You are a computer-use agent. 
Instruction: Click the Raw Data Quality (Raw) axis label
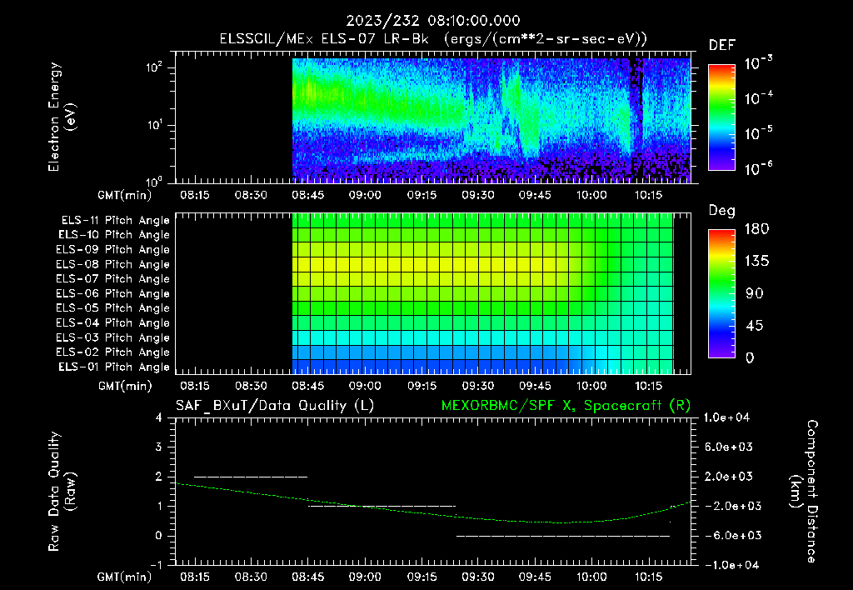[x=62, y=492]
